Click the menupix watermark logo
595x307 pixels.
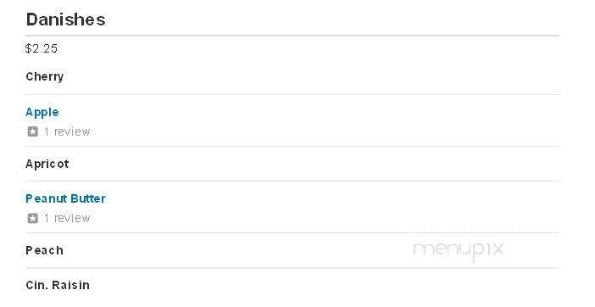tap(459, 249)
